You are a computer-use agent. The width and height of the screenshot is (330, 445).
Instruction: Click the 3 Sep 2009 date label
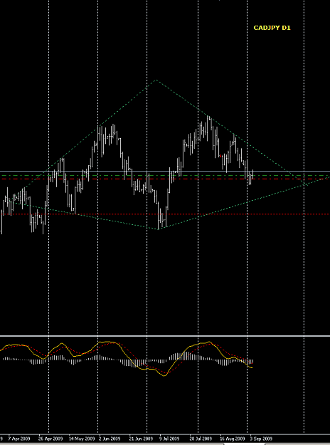click(261, 439)
